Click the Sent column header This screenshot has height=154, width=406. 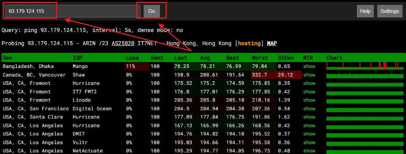pyautogui.click(x=157, y=58)
